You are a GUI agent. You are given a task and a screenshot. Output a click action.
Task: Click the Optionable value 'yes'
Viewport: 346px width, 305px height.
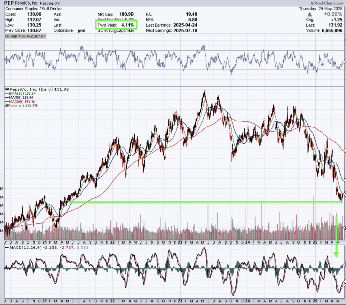point(82,31)
